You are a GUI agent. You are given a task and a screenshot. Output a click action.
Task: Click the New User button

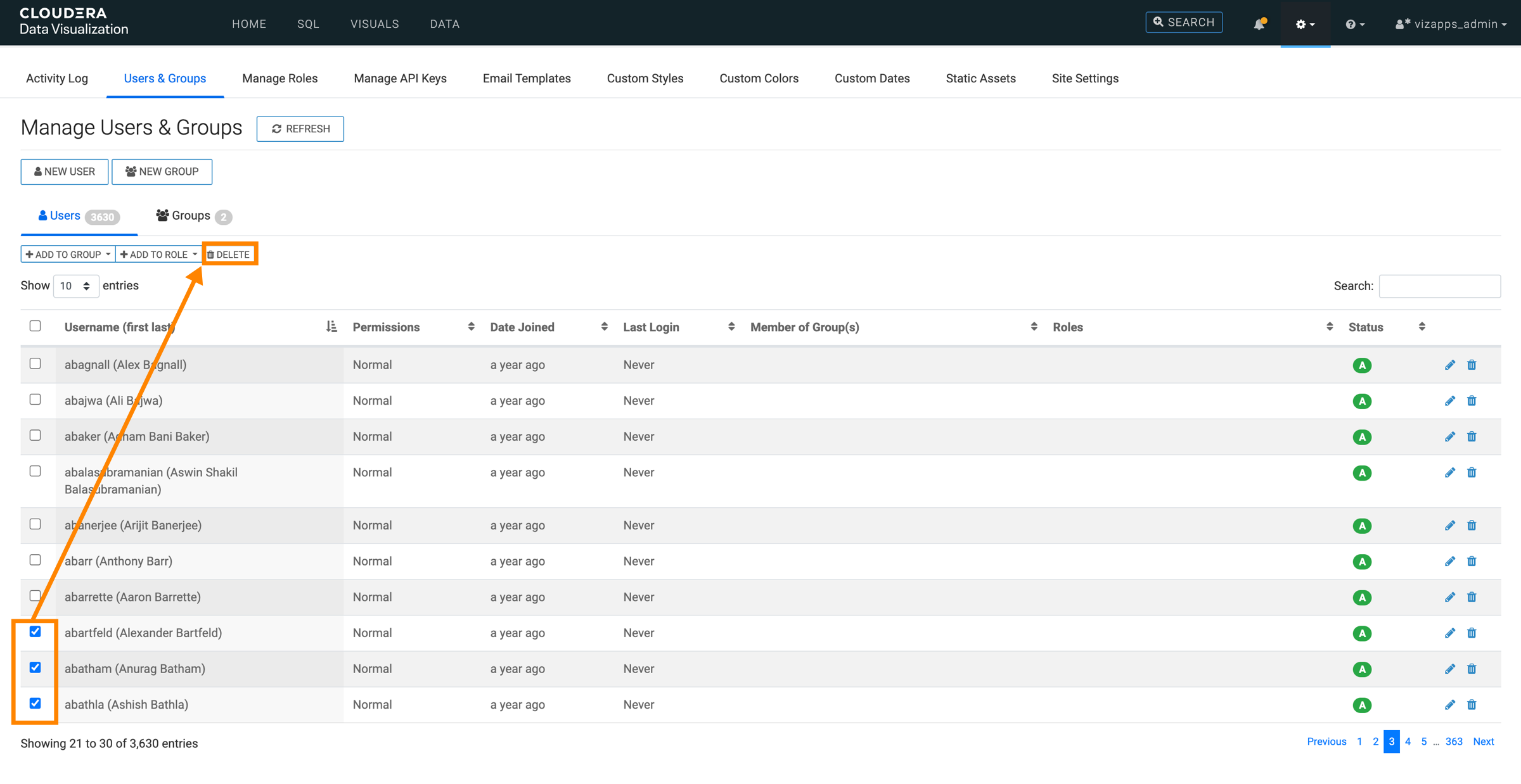(65, 172)
